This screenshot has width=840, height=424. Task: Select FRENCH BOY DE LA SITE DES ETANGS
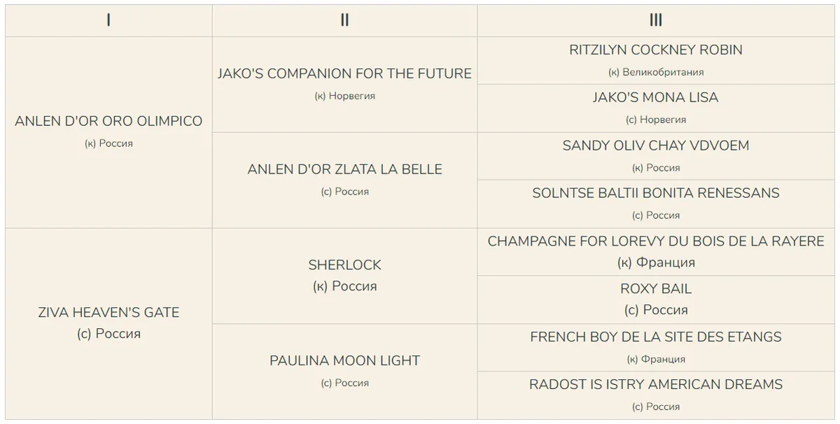(x=655, y=337)
